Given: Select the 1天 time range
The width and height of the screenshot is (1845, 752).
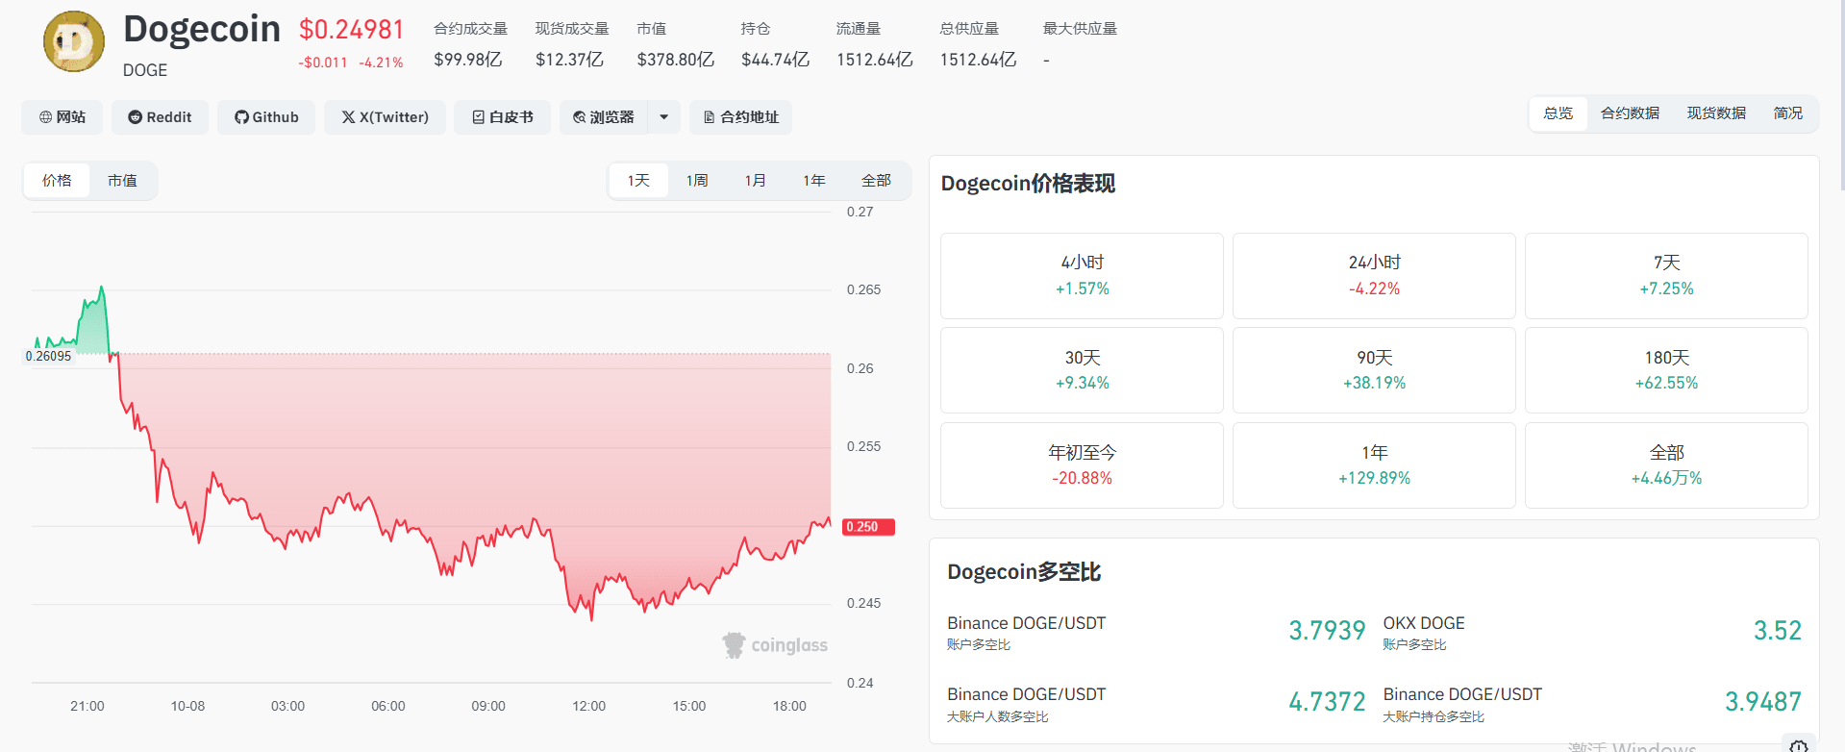Looking at the screenshot, I should point(638,181).
